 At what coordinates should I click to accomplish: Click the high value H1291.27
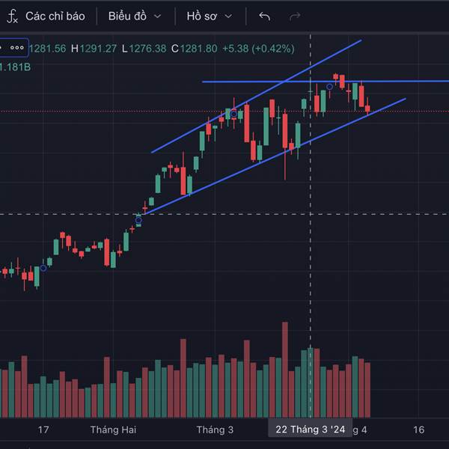[x=94, y=49]
